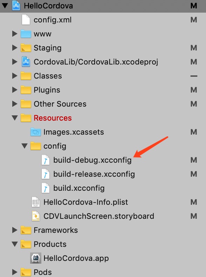This screenshot has width=206, height=277.
Task: Click the Images.xcassets asset catalog icon
Action: tap(36, 132)
